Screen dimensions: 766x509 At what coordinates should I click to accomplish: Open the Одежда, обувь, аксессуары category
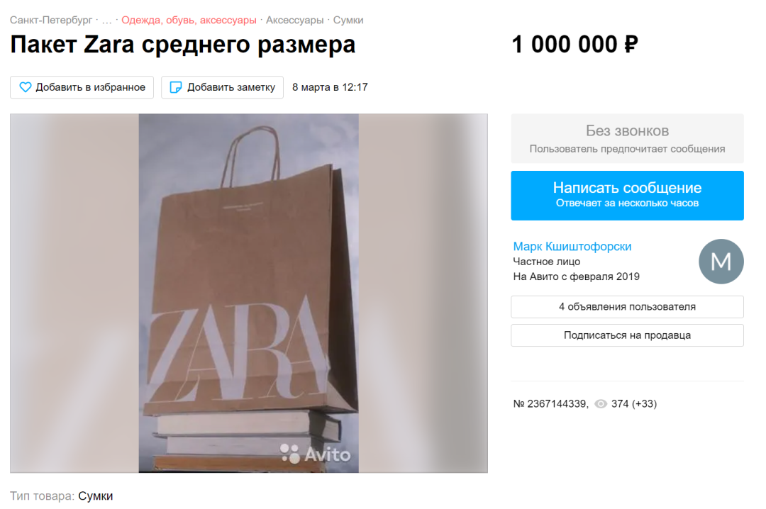189,20
